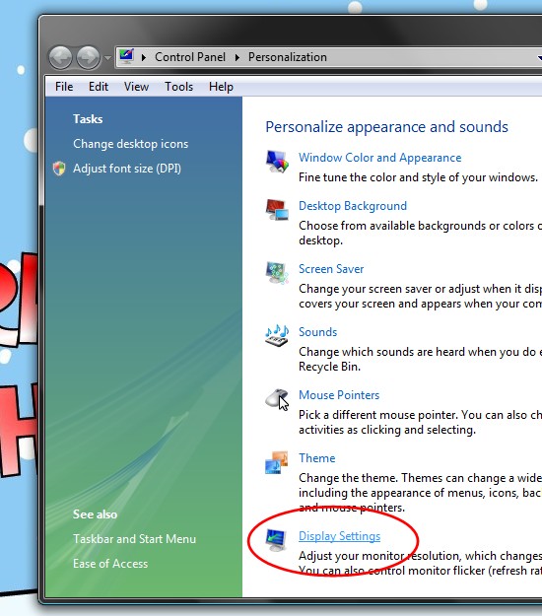This screenshot has width=542, height=616.
Task: Open recent pages dropdown next to Forward button
Action: tap(107, 58)
